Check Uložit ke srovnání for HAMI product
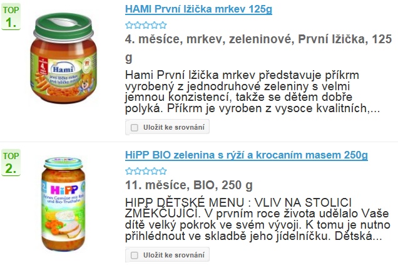Viewport: 398px width, 265px height. point(135,127)
